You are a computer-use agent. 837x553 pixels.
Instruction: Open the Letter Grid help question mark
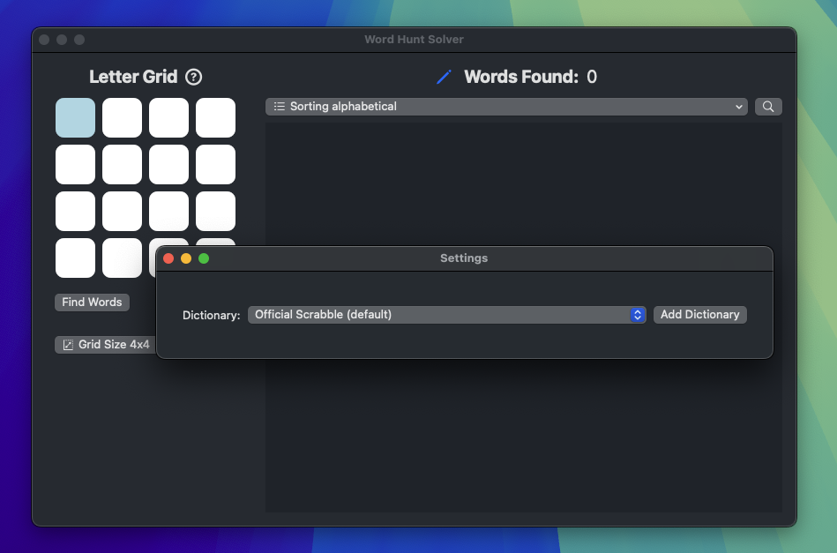point(193,77)
